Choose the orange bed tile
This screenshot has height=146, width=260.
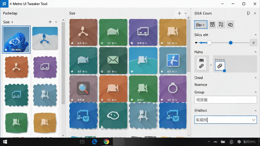click(x=113, y=89)
